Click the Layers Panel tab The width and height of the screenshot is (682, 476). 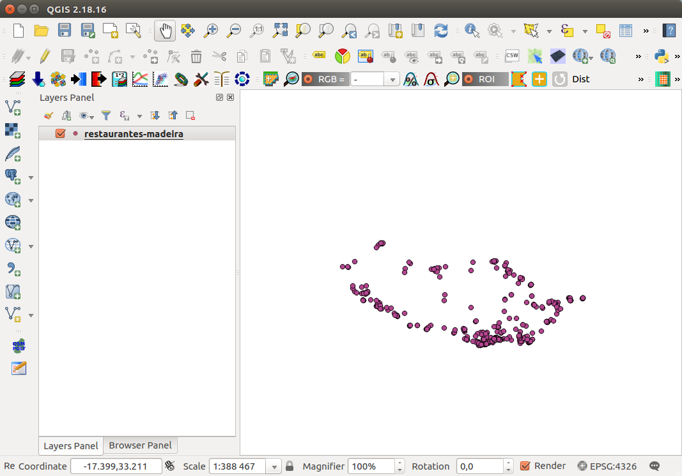70,445
